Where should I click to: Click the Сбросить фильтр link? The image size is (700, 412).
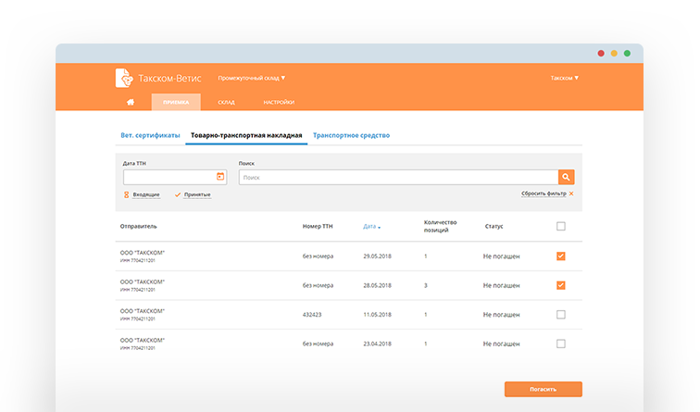(x=543, y=194)
